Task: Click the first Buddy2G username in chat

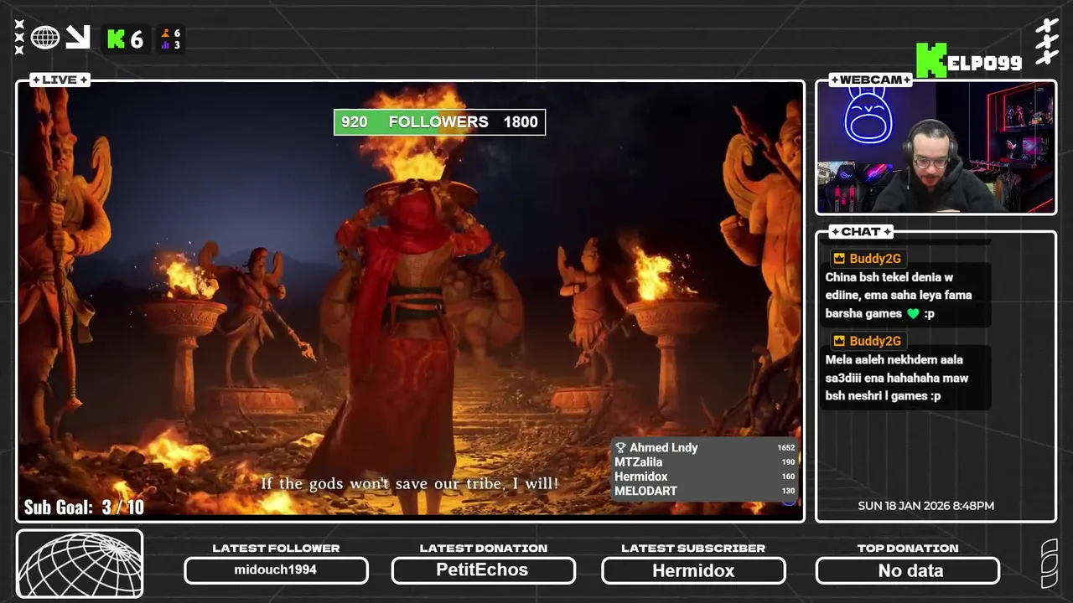Action: coord(875,259)
